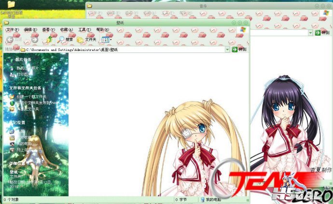Click the 转到 Go button in 音乐 window

[322, 33]
